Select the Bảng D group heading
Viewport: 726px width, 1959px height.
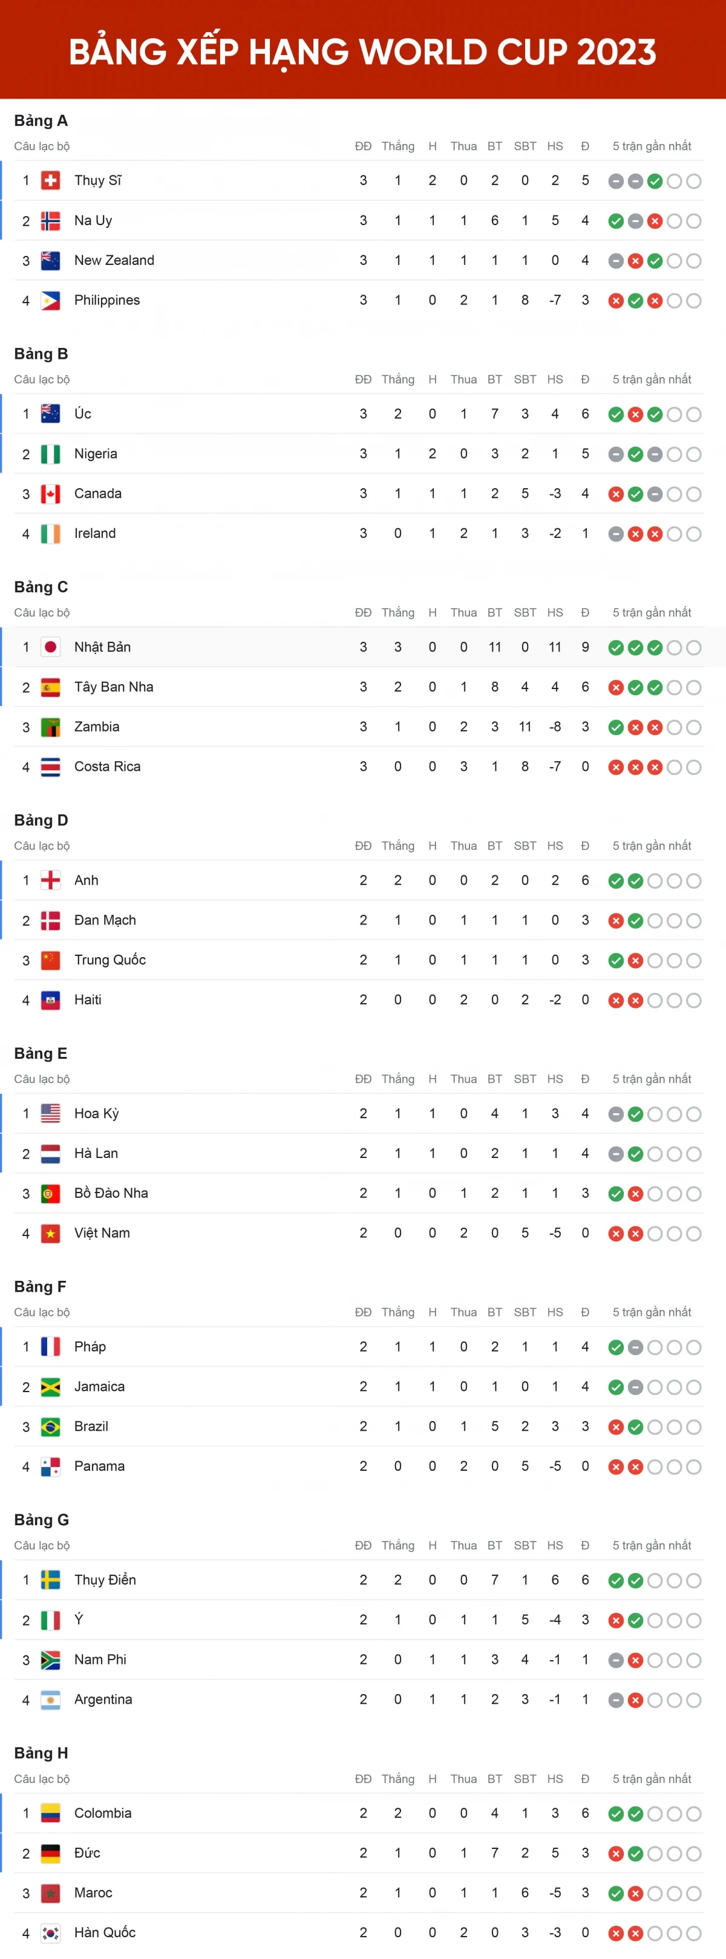tap(41, 820)
